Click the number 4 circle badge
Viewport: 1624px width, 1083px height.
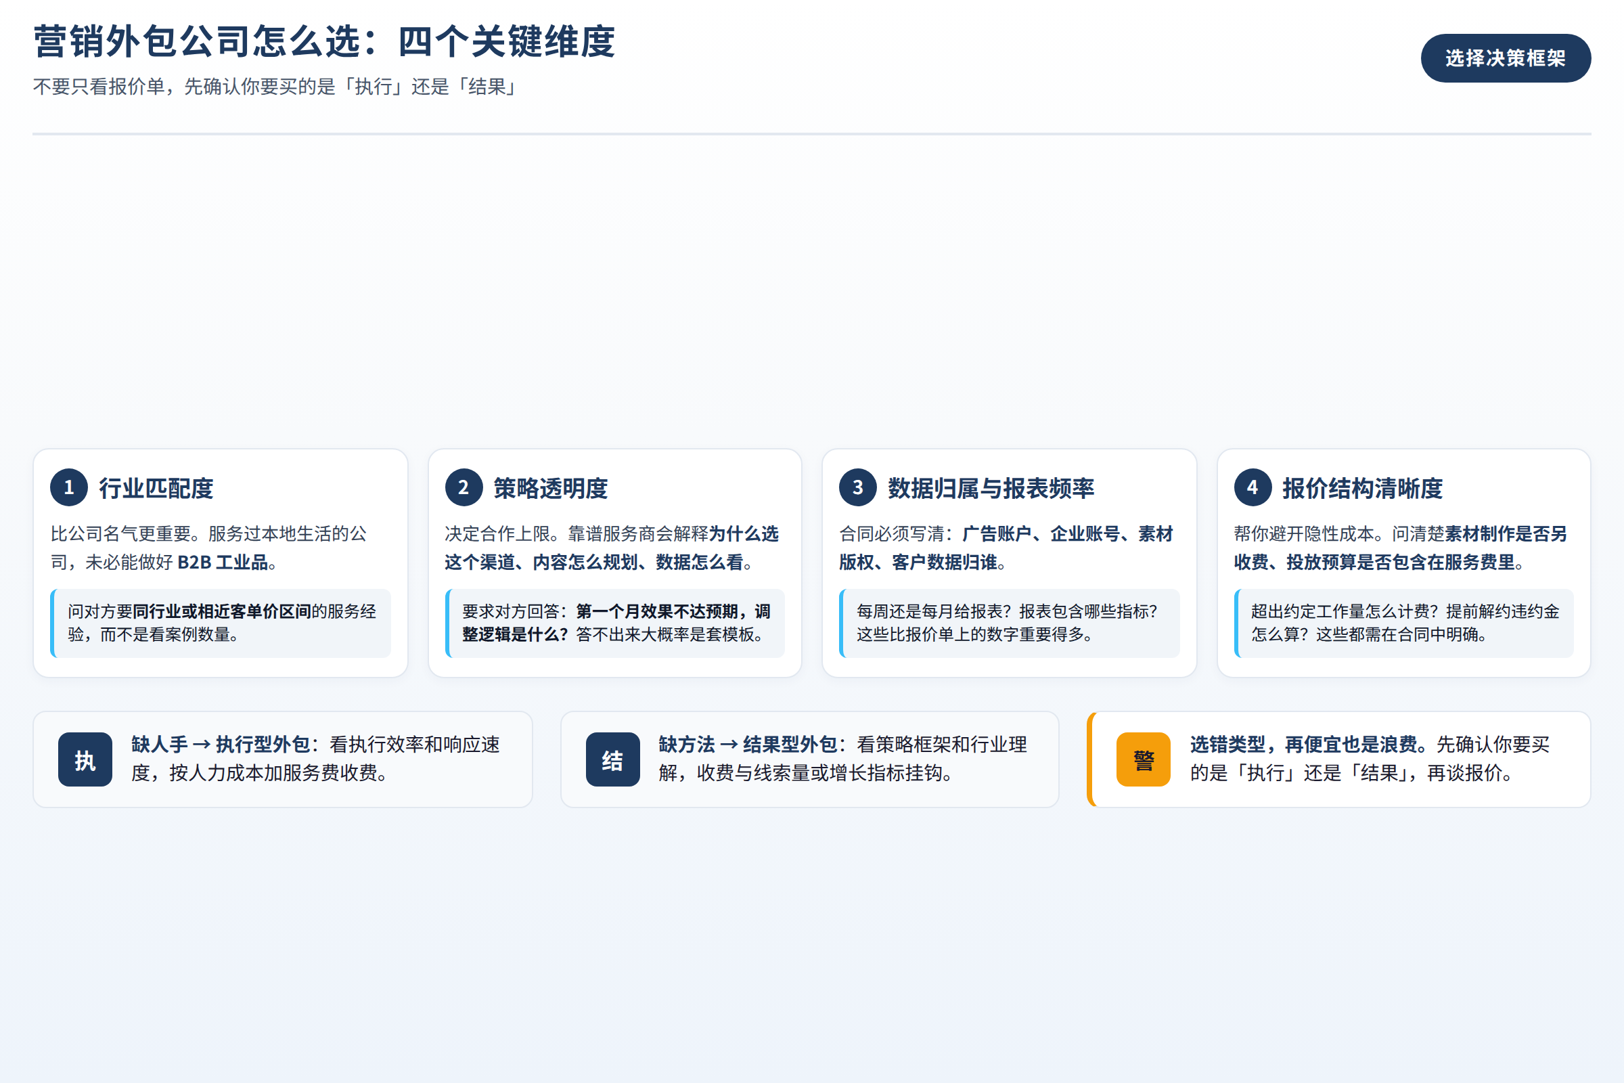click(1253, 487)
